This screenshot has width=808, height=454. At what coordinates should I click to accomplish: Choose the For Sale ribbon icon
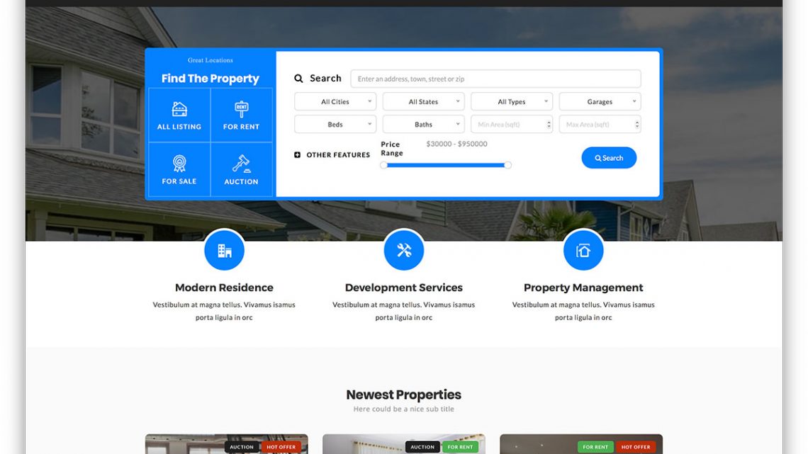(179, 164)
